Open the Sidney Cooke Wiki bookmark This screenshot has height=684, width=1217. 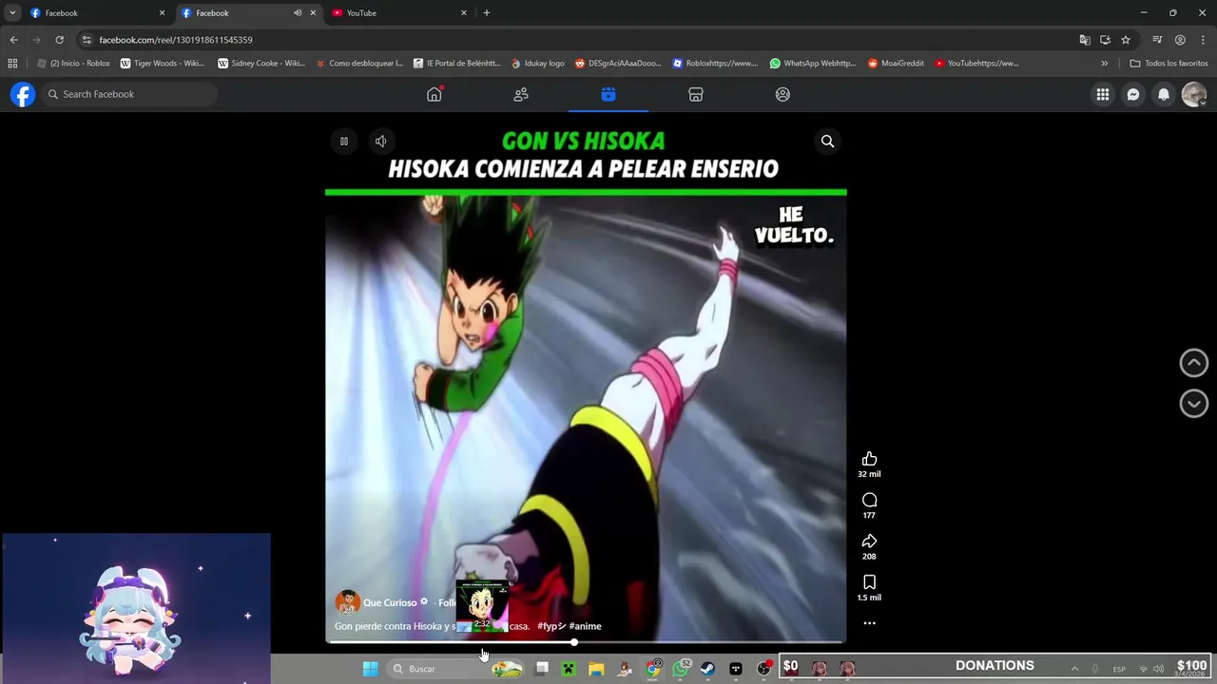261,64
